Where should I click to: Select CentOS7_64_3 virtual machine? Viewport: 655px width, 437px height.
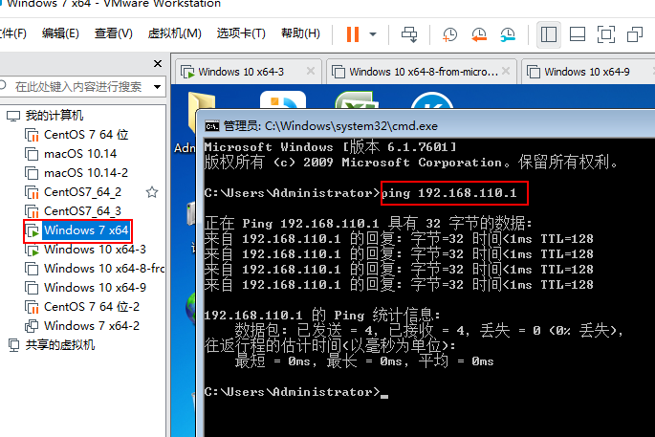tap(82, 211)
